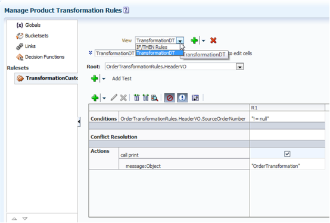Open the decision table add dropdown arrow

(104, 98)
